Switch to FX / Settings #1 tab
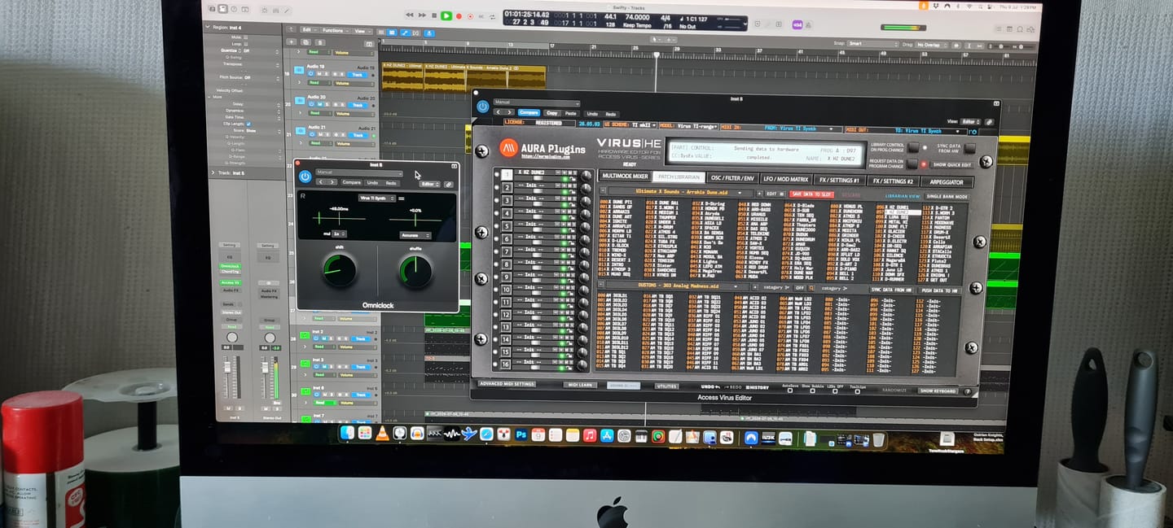1173x528 pixels. [x=840, y=180]
